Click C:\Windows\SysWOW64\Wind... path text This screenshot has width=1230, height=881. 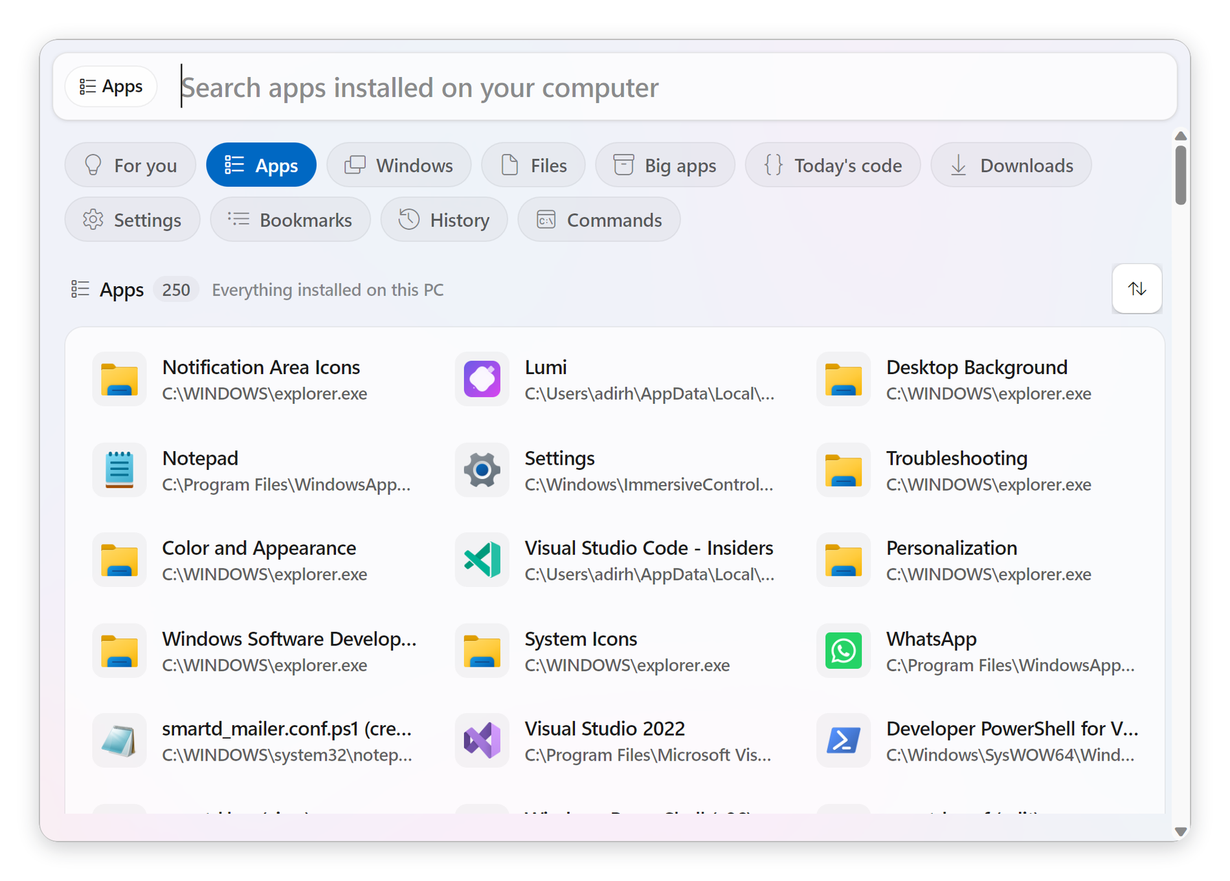[x=1010, y=755]
